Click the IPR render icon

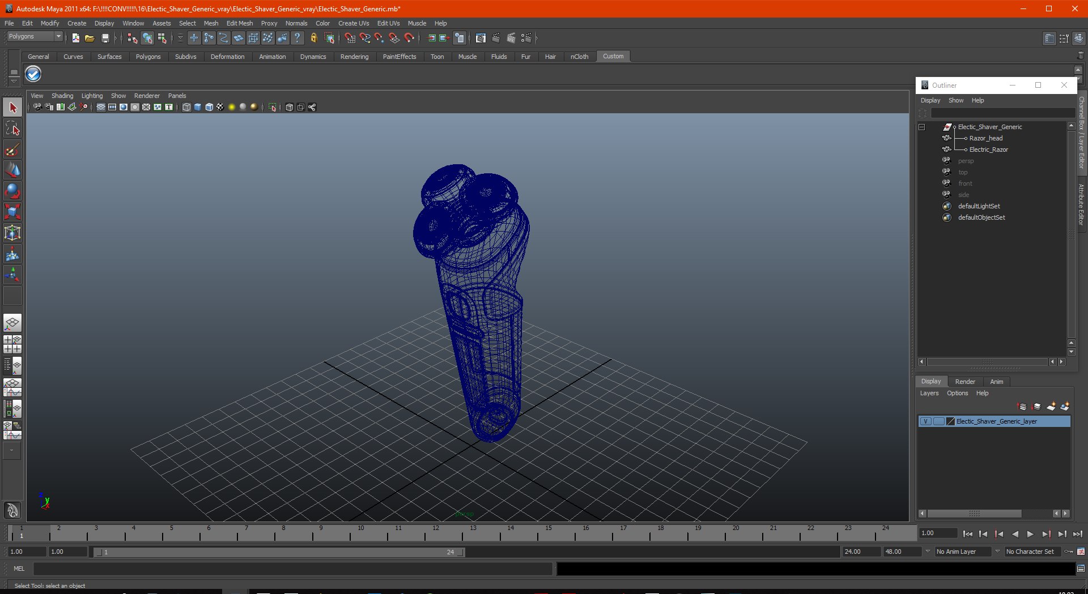click(x=511, y=38)
